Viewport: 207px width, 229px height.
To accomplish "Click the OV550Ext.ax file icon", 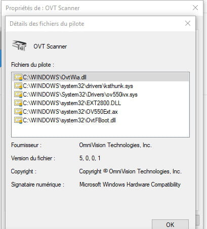I will point(18,112).
